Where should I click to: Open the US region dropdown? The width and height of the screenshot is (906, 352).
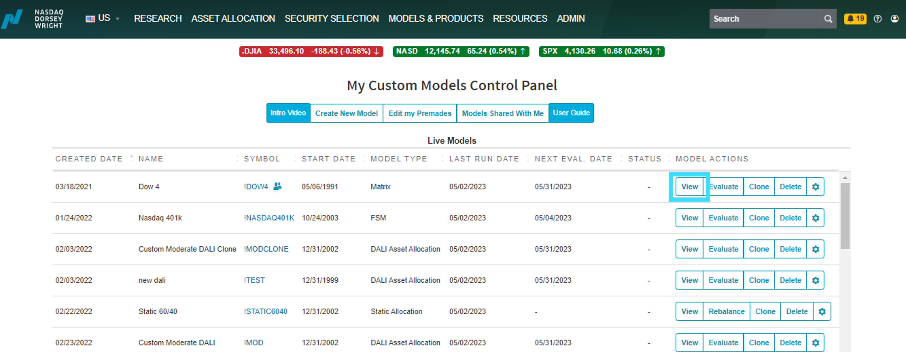[x=102, y=18]
